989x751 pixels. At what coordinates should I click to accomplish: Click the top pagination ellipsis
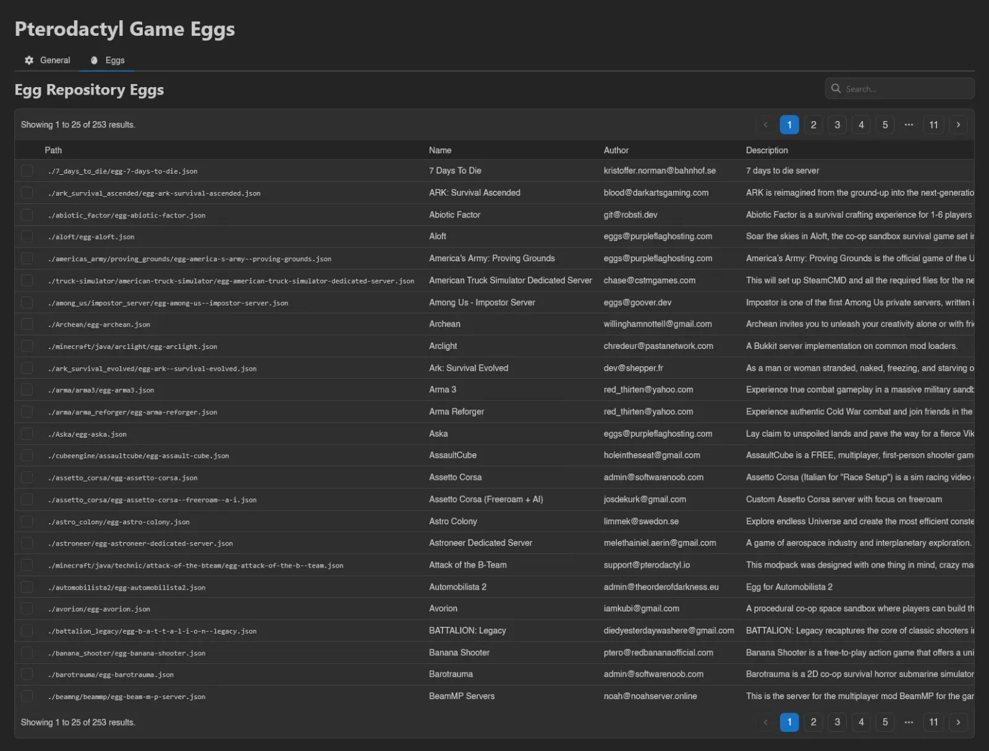[909, 125]
